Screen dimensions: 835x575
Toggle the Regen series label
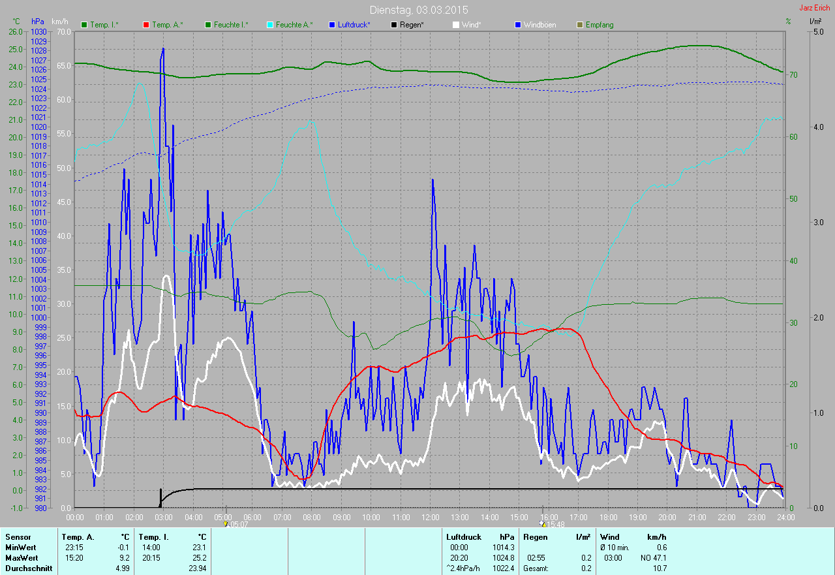click(x=412, y=25)
